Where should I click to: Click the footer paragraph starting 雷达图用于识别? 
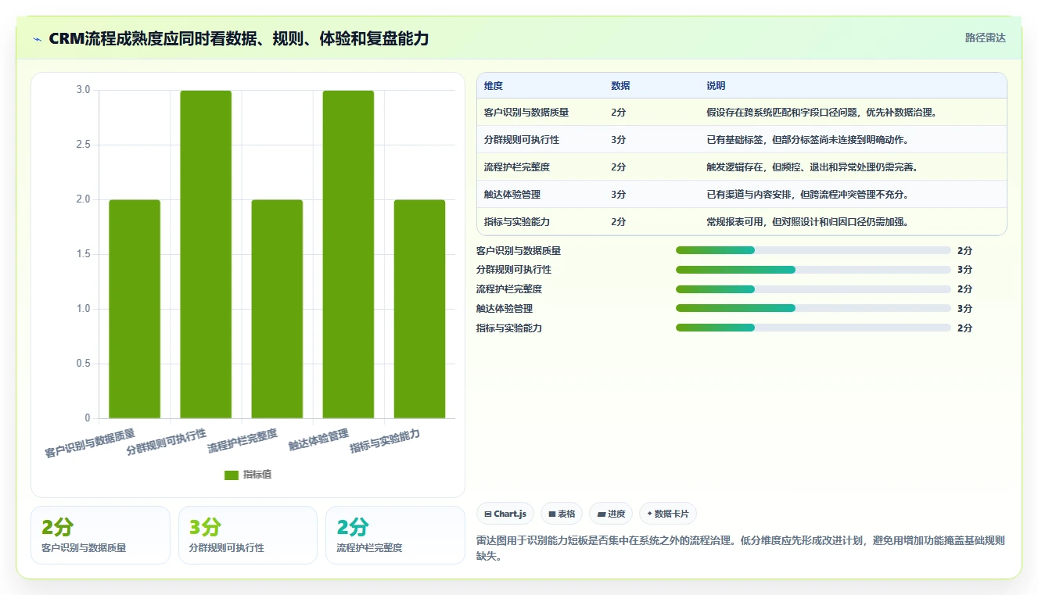pyautogui.click(x=741, y=548)
